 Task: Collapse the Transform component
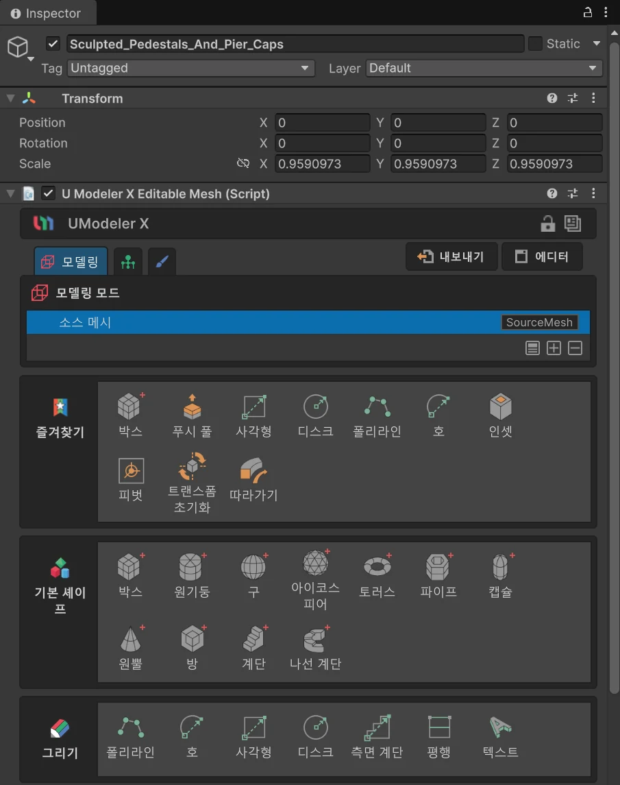coord(10,98)
